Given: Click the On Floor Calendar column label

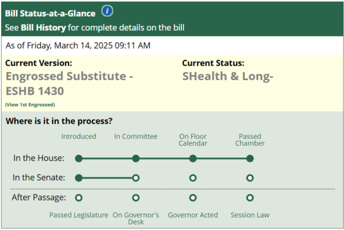Looking at the screenshot, I should 193,140.
